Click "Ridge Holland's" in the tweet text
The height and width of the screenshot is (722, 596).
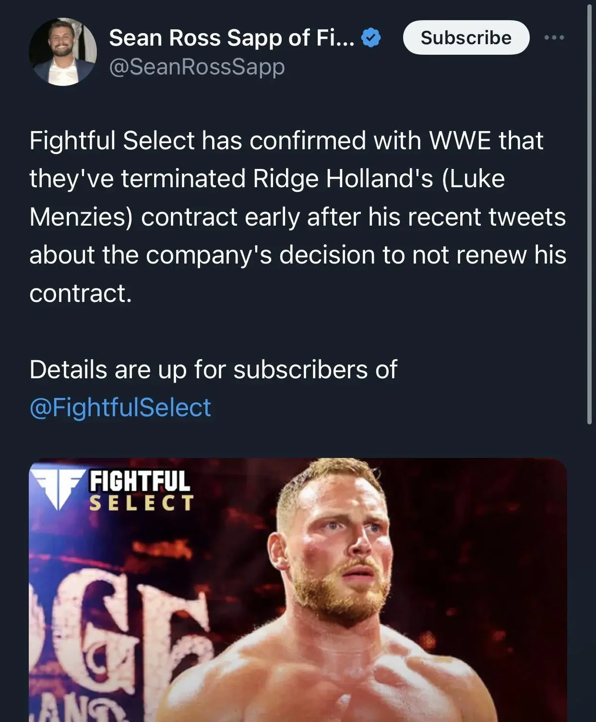tap(343, 179)
